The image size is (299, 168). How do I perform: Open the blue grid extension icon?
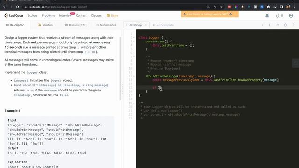[262, 7]
